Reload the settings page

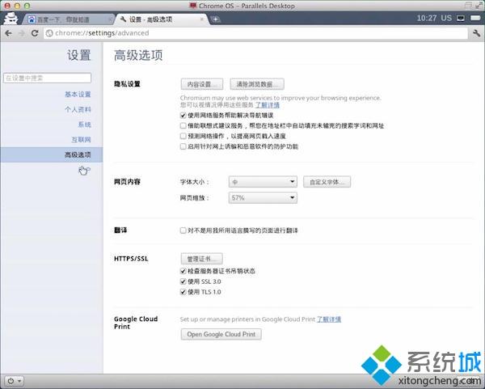[35, 33]
